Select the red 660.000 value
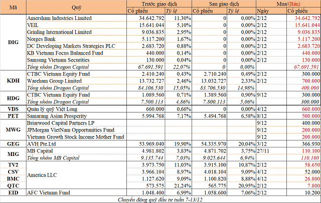321x203 pixels. point(311,109)
